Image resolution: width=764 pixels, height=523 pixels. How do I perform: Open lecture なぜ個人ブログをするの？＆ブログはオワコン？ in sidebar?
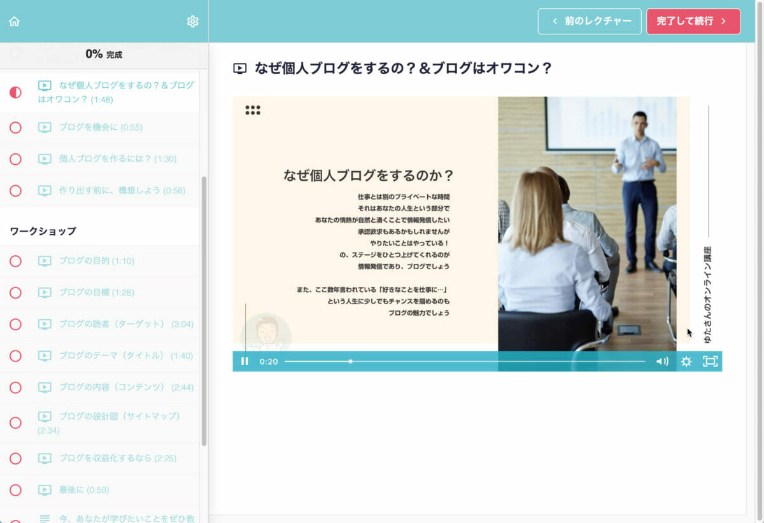point(99,92)
